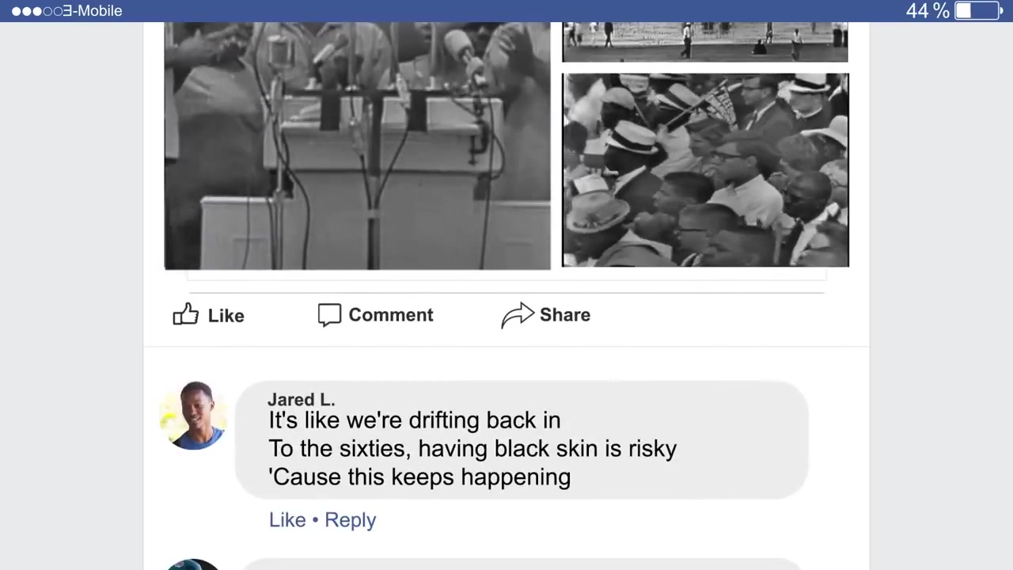Open the Jared L. name link

302,399
